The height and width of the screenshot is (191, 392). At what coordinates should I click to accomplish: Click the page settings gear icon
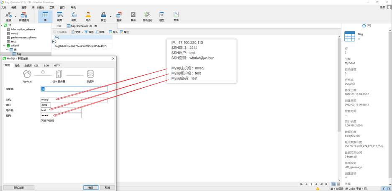tap(326, 184)
